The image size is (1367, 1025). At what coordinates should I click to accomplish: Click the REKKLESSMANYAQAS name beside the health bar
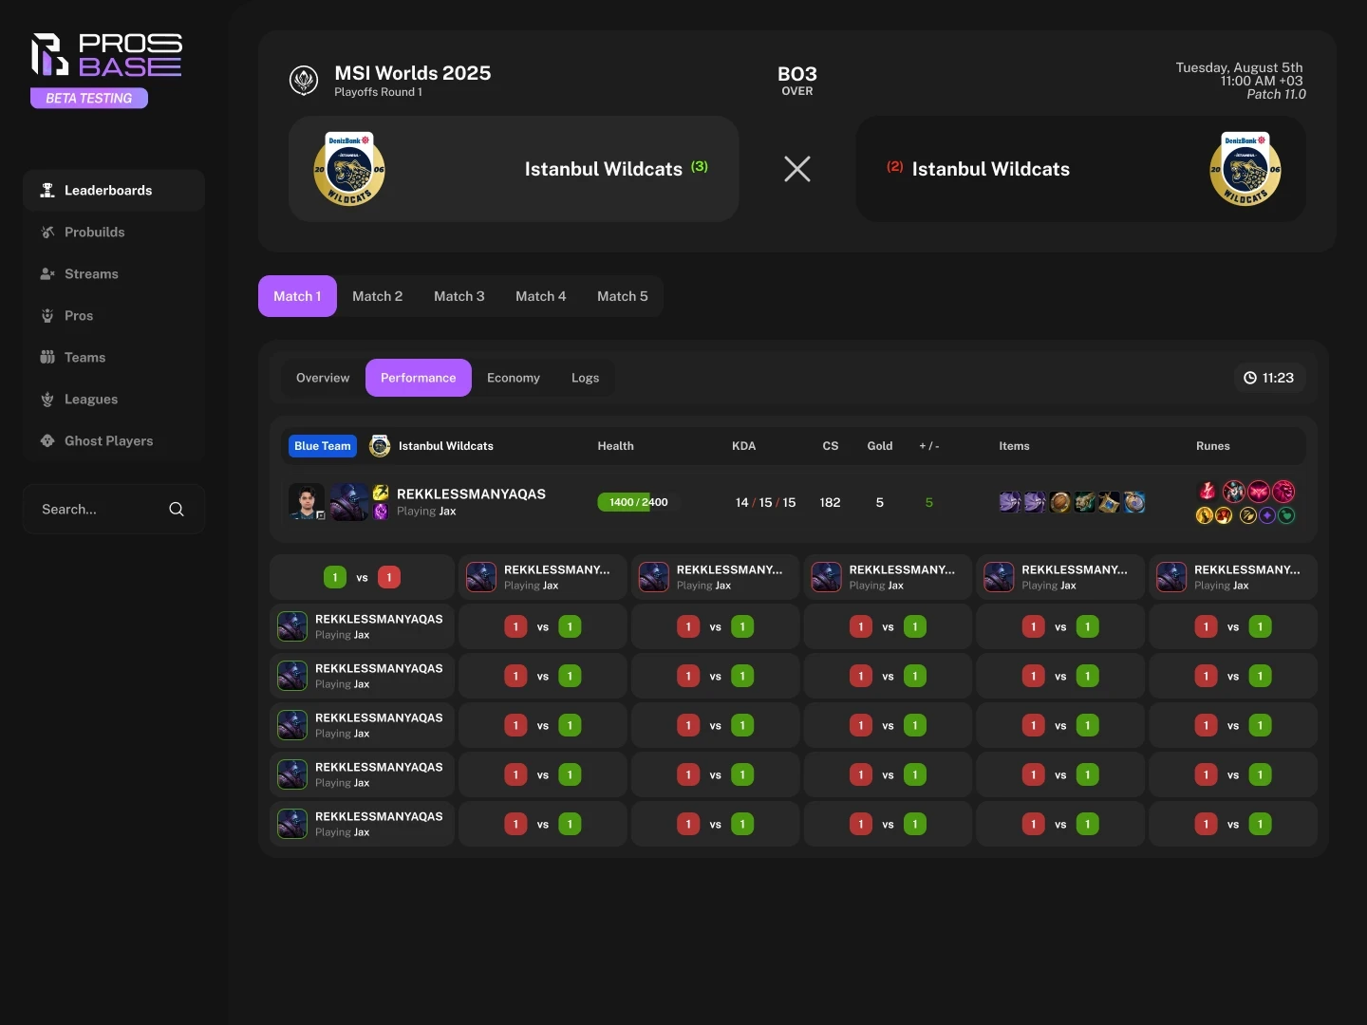[471, 494]
